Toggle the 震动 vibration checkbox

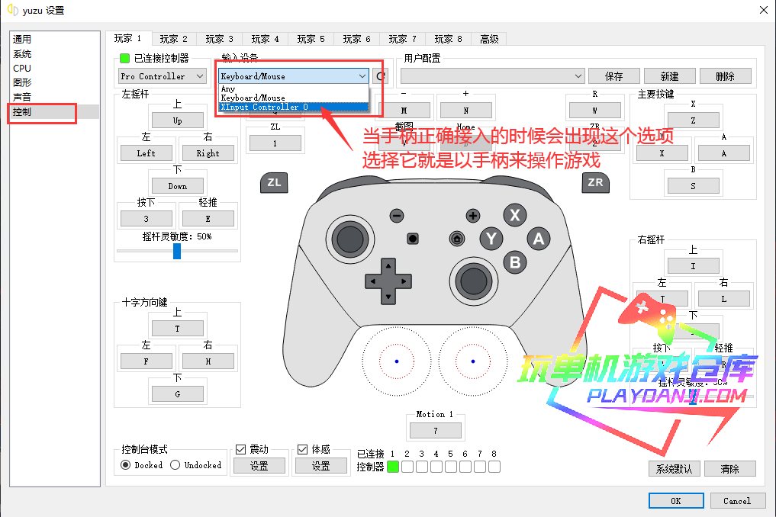[241, 450]
